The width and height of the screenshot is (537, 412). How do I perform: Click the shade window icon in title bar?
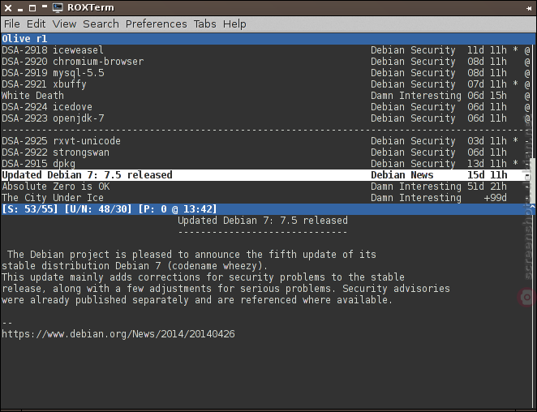[45, 6]
